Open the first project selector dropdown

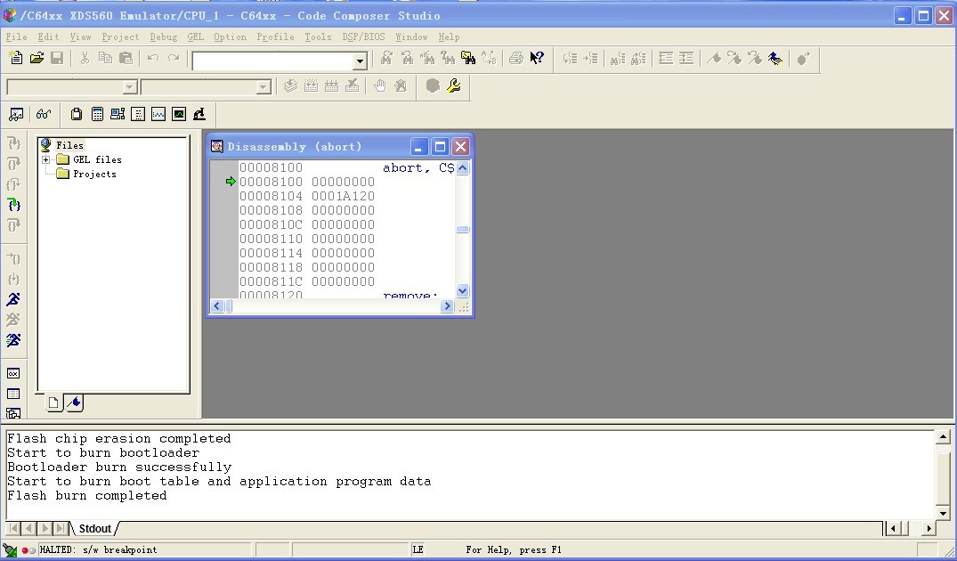point(129,87)
